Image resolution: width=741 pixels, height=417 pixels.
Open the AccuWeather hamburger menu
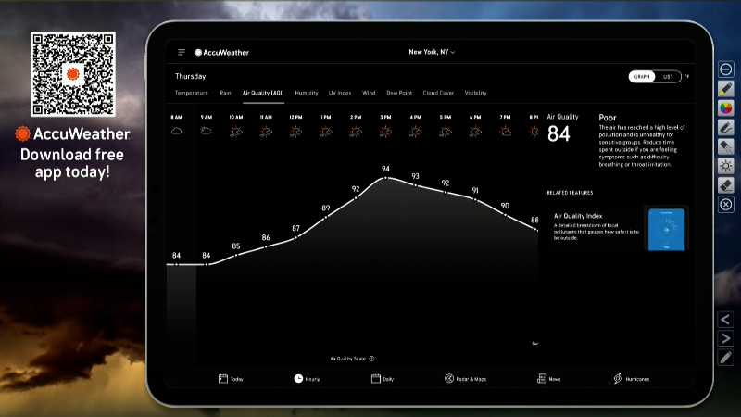click(x=182, y=53)
